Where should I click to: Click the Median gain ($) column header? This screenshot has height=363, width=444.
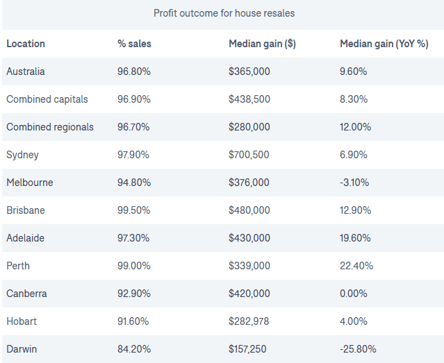(x=262, y=44)
